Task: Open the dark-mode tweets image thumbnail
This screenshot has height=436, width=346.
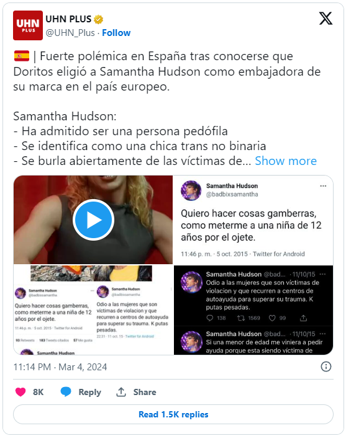Action: pyautogui.click(x=253, y=310)
